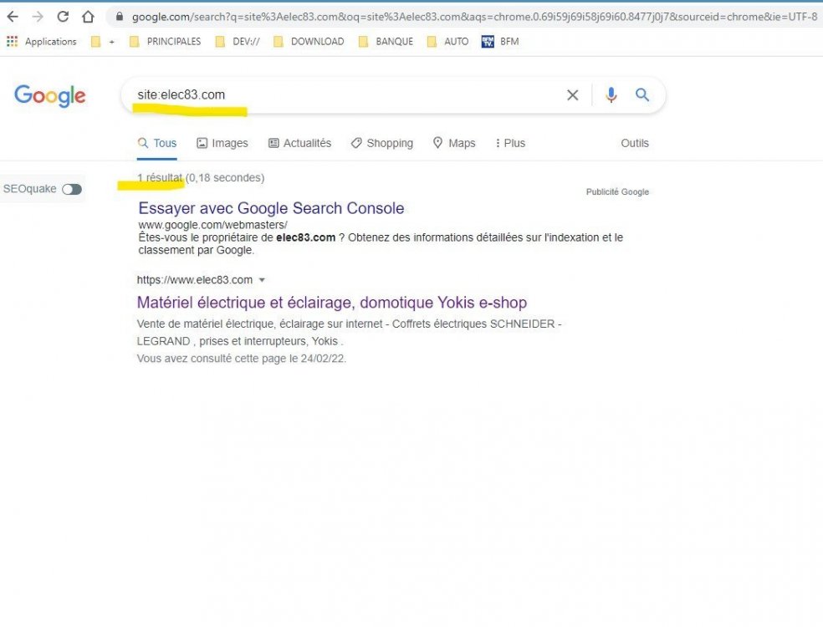Clear the search query with the X
The width and height of the screenshot is (823, 627).
tap(573, 95)
